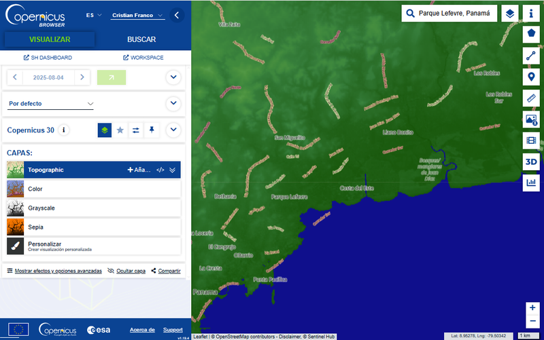Viewport: 544px width, 340px height.
Task: Open the histogram chart tool
Action: coord(531,183)
